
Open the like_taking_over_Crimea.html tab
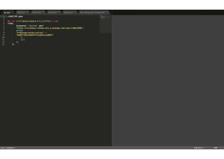pyautogui.click(x=92, y=13)
